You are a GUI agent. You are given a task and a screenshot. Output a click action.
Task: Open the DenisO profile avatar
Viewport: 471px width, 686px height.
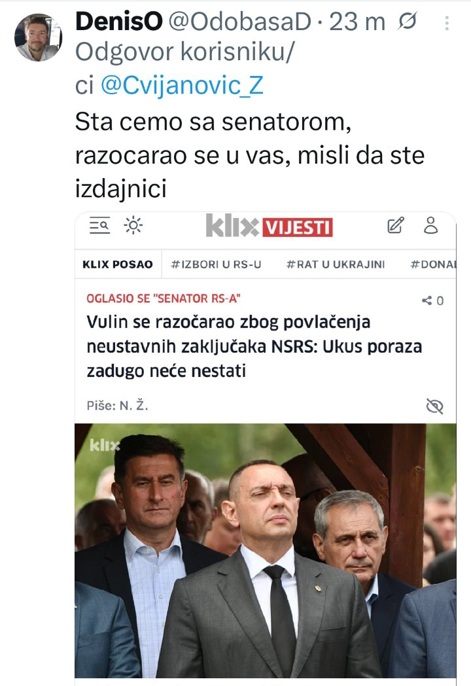pos(37,37)
